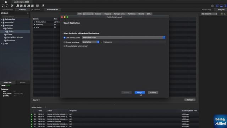227x128 pixels.
Task: Click the Stored Procedures folder icon
Action: point(6,37)
